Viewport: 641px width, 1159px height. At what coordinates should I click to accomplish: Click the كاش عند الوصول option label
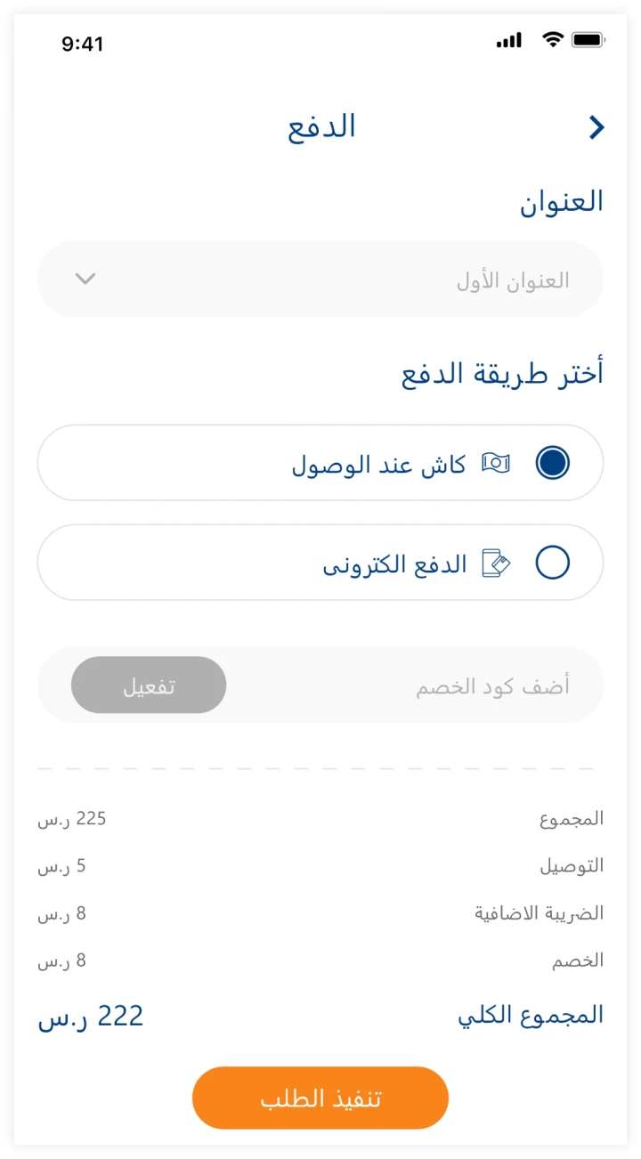point(378,465)
